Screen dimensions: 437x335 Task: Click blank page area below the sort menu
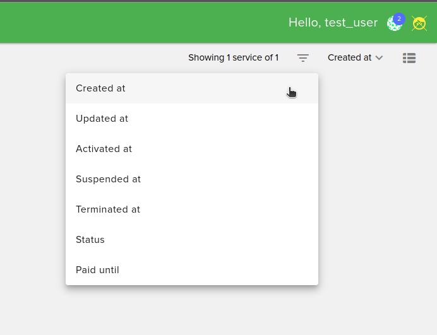pyautogui.click(x=189, y=312)
